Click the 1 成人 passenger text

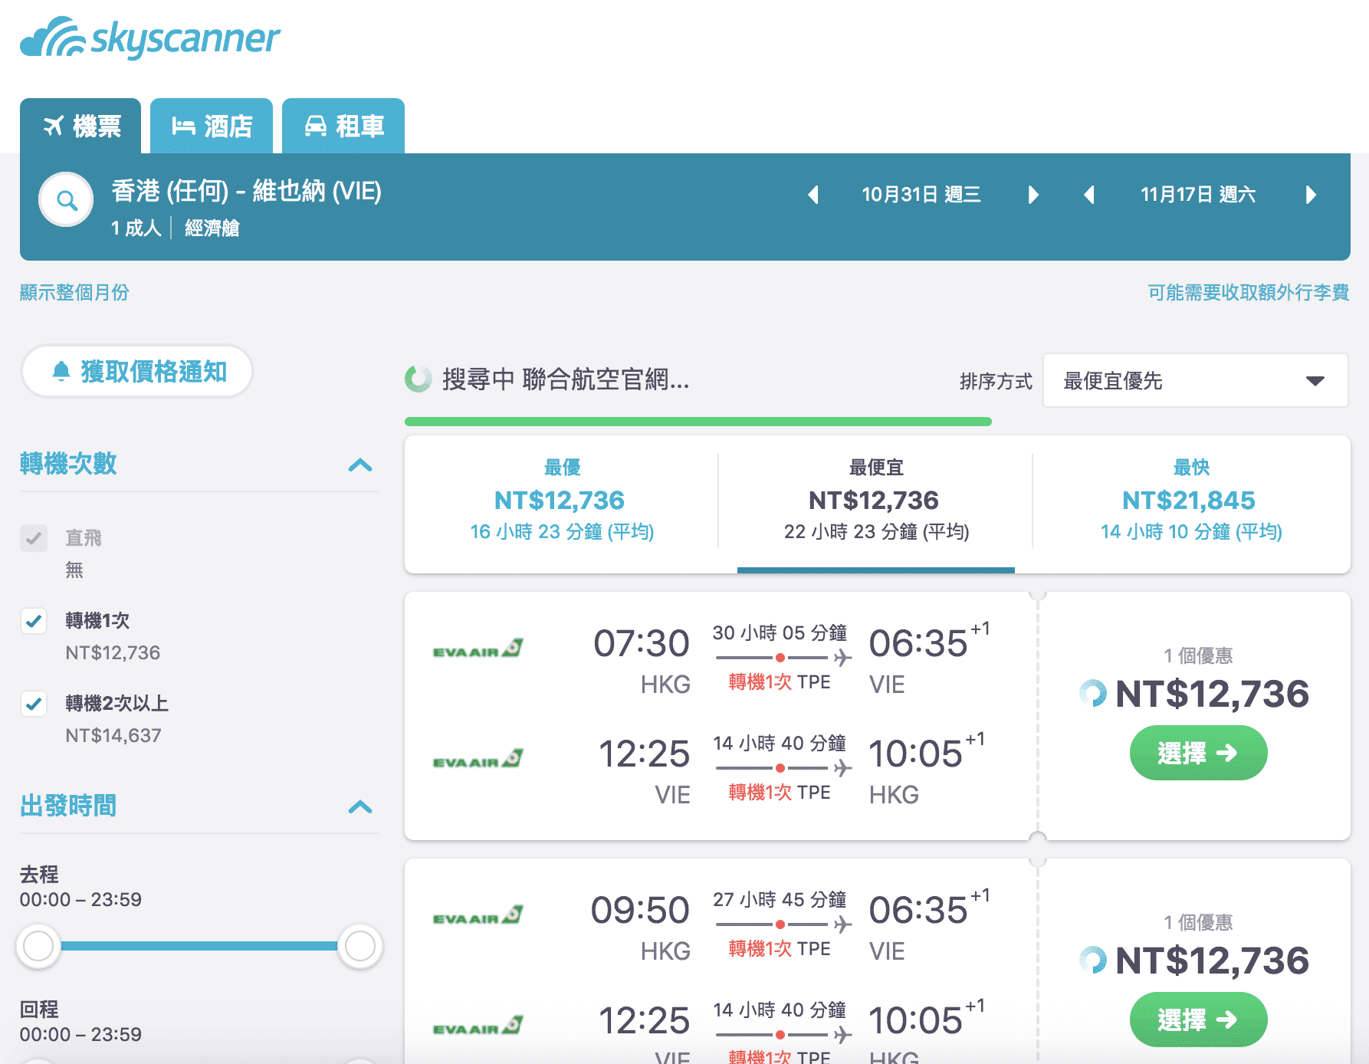[x=136, y=228]
